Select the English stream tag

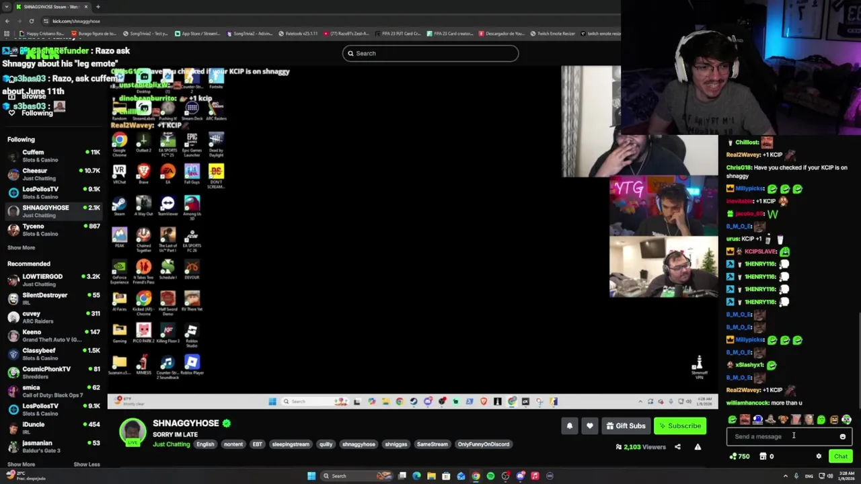click(x=205, y=444)
